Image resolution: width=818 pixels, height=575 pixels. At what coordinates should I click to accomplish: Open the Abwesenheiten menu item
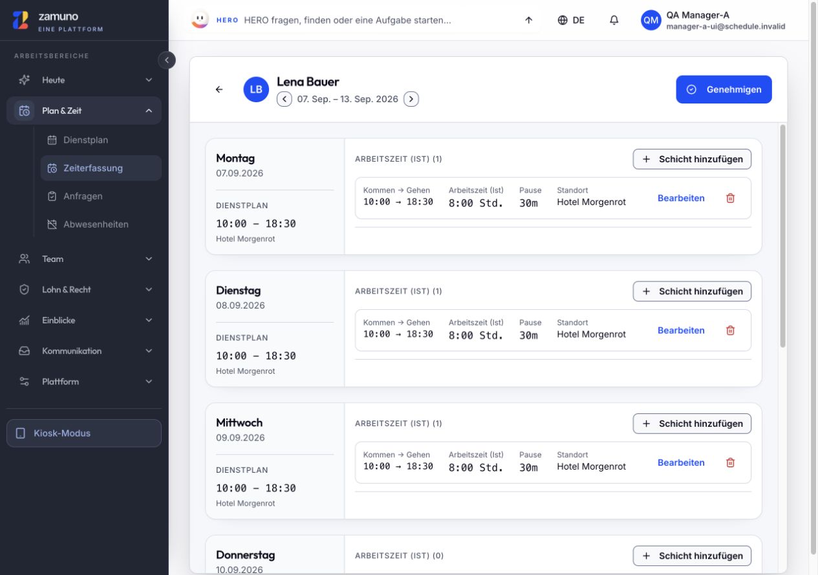[101, 224]
